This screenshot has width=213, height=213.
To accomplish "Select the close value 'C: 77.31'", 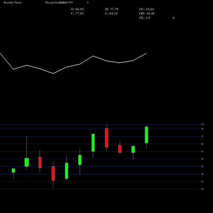I will pyautogui.click(x=77, y=13).
